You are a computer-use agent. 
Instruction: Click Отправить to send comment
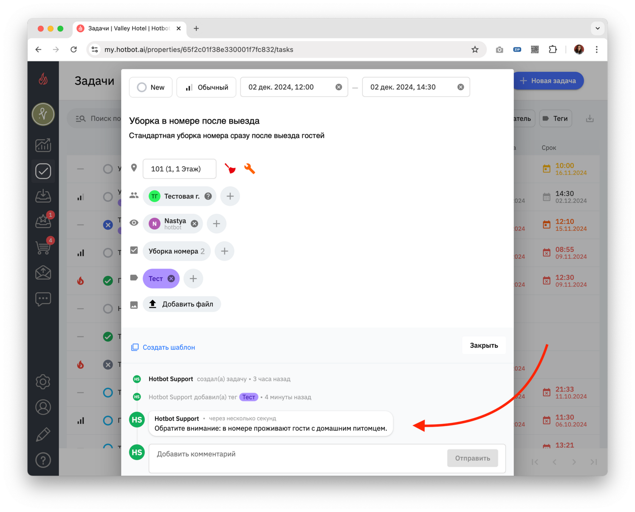click(x=472, y=458)
